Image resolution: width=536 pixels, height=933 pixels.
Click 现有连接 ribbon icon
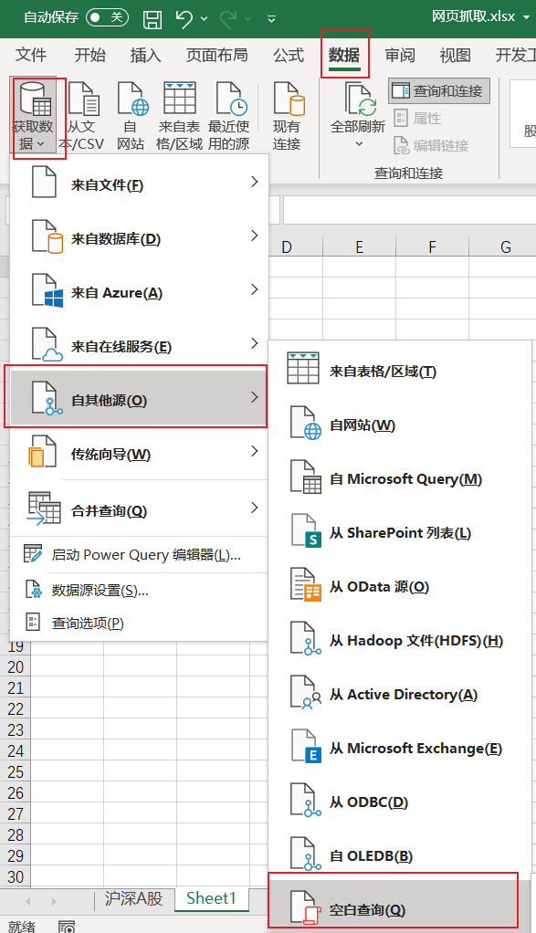point(288,116)
